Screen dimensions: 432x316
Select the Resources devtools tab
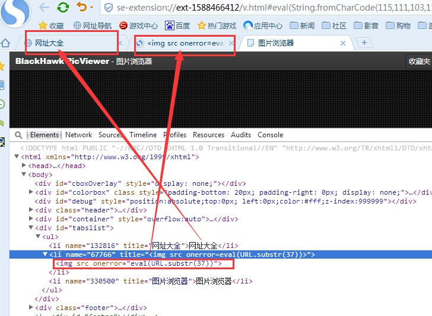(208, 135)
